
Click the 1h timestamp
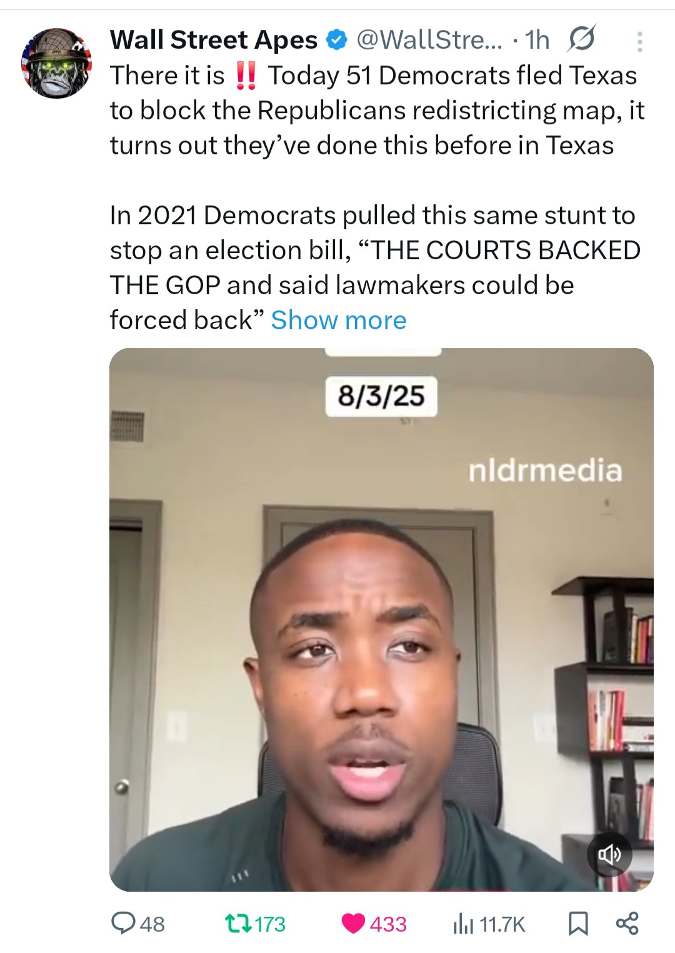[537, 40]
